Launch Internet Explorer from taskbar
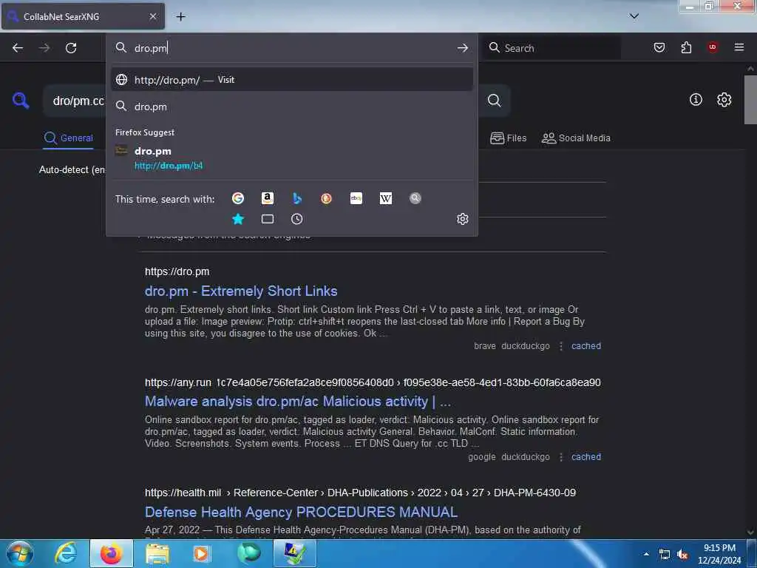 pyautogui.click(x=66, y=553)
